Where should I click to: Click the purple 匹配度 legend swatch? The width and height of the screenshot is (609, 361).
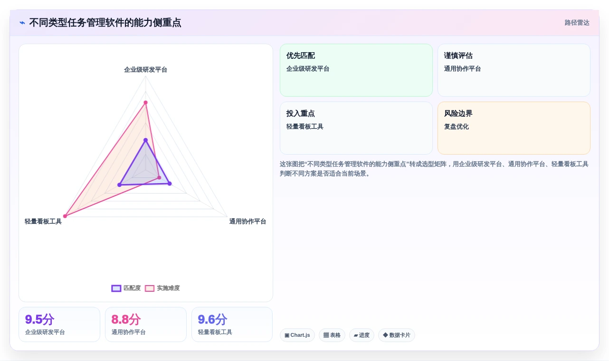(x=116, y=288)
